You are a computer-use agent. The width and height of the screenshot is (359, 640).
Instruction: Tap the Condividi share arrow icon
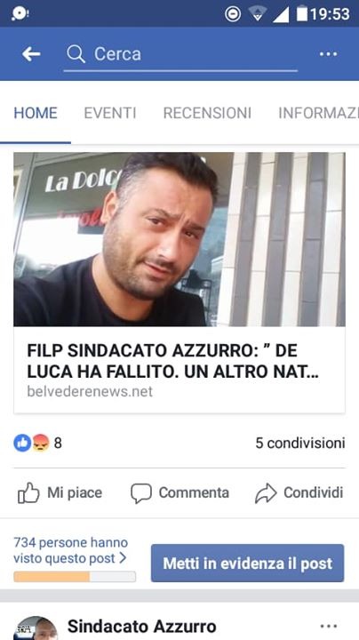pyautogui.click(x=266, y=493)
